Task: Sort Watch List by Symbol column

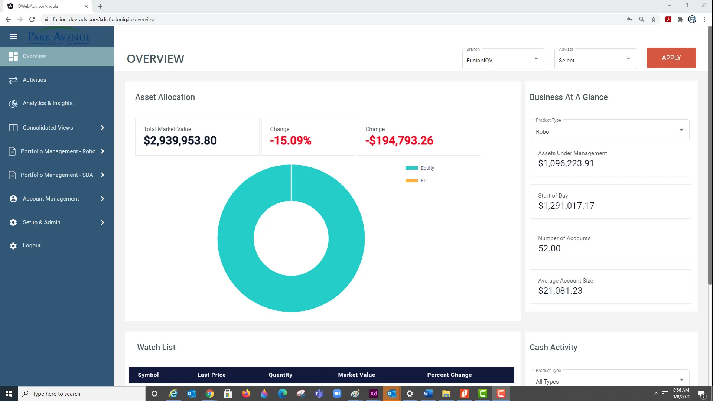Action: click(x=148, y=375)
